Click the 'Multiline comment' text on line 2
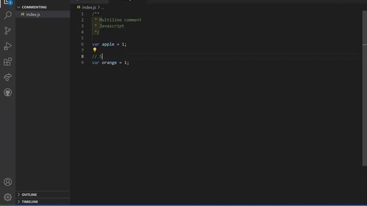Viewport: 367px width, 206px height. [120, 20]
